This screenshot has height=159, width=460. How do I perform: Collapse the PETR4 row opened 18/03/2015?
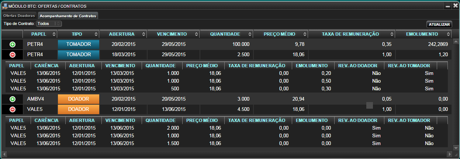point(12,55)
